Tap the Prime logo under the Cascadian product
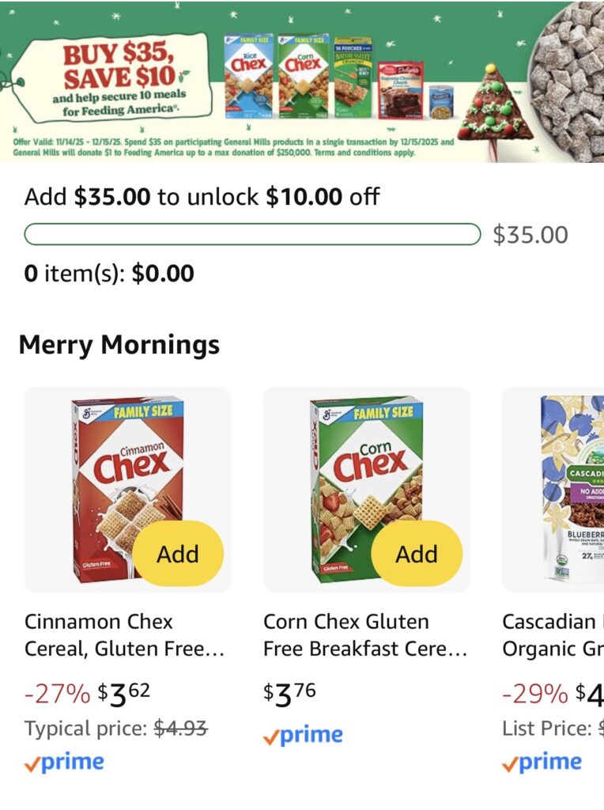The width and height of the screenshot is (604, 810). pyautogui.click(x=542, y=763)
